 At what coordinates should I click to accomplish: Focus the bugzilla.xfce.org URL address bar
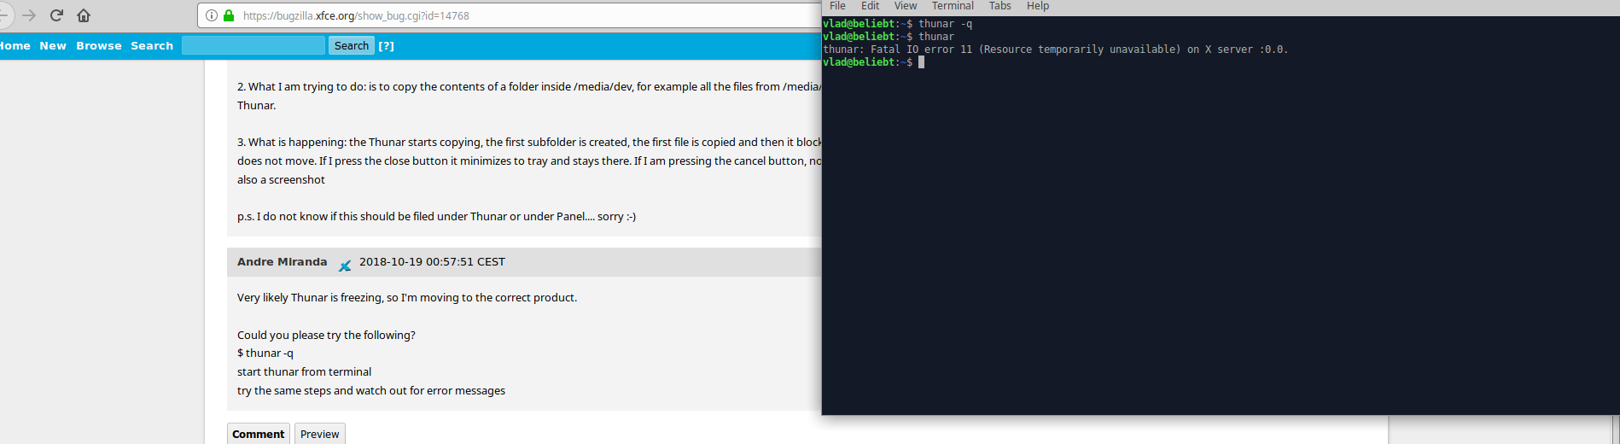pos(512,15)
